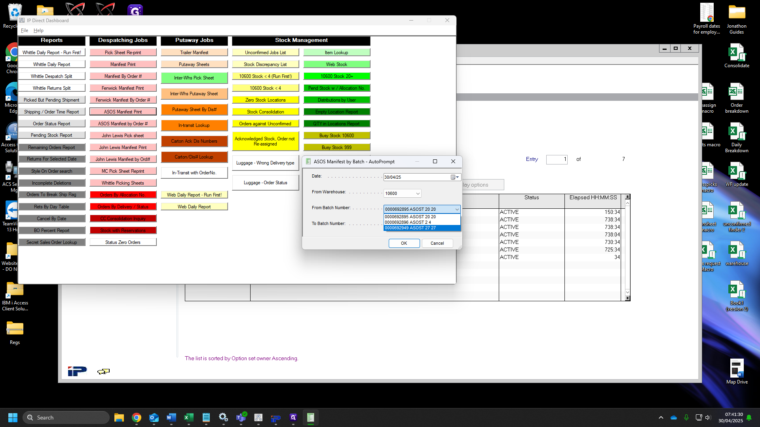Open Luggage - Order Status

click(x=265, y=183)
